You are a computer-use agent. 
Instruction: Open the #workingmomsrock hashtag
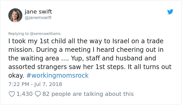point(57,76)
